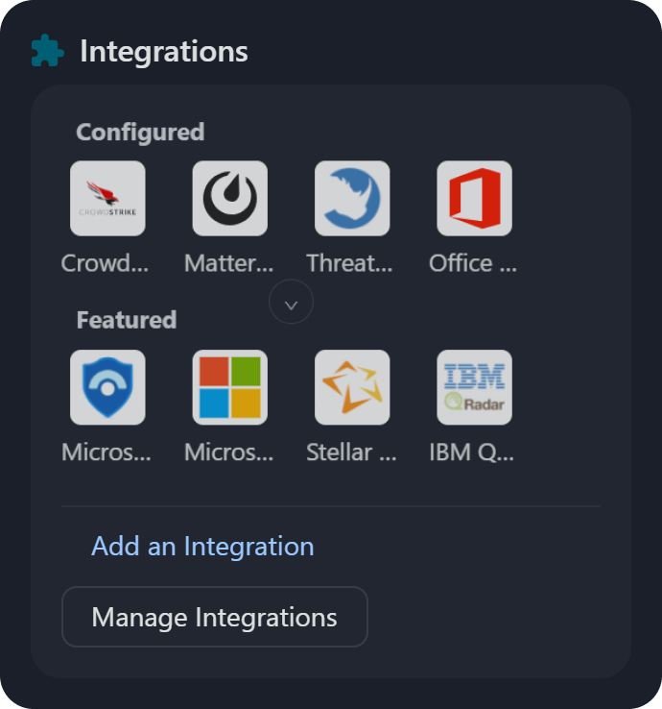Open the CrowdStrike integration icon

click(x=107, y=198)
